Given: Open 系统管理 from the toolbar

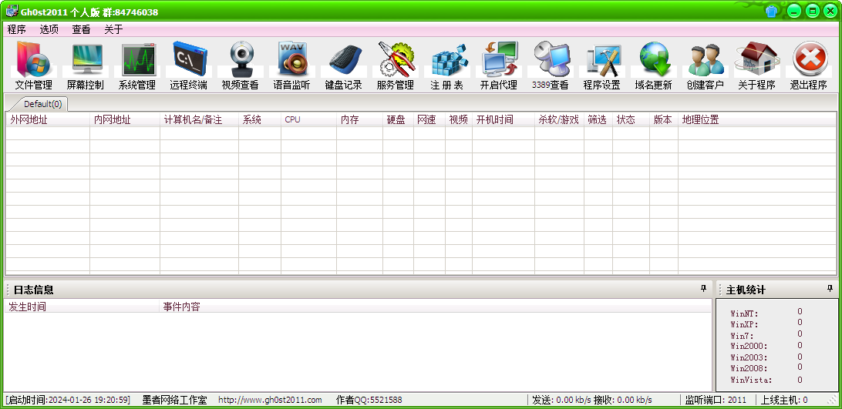Looking at the screenshot, I should pos(137,65).
